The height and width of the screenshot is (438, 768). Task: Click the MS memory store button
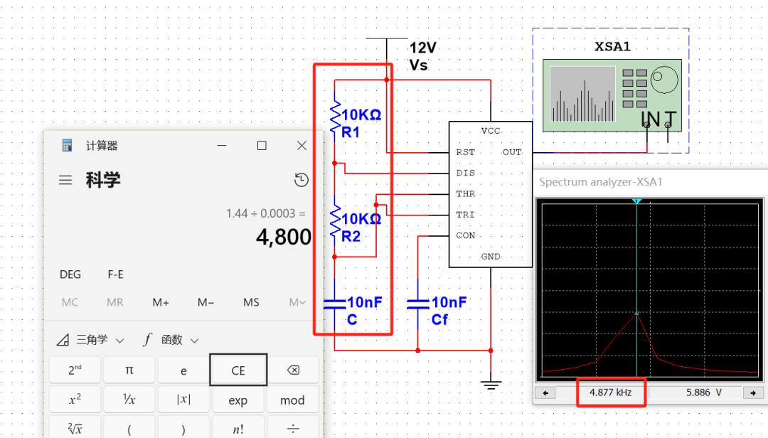[x=251, y=302]
